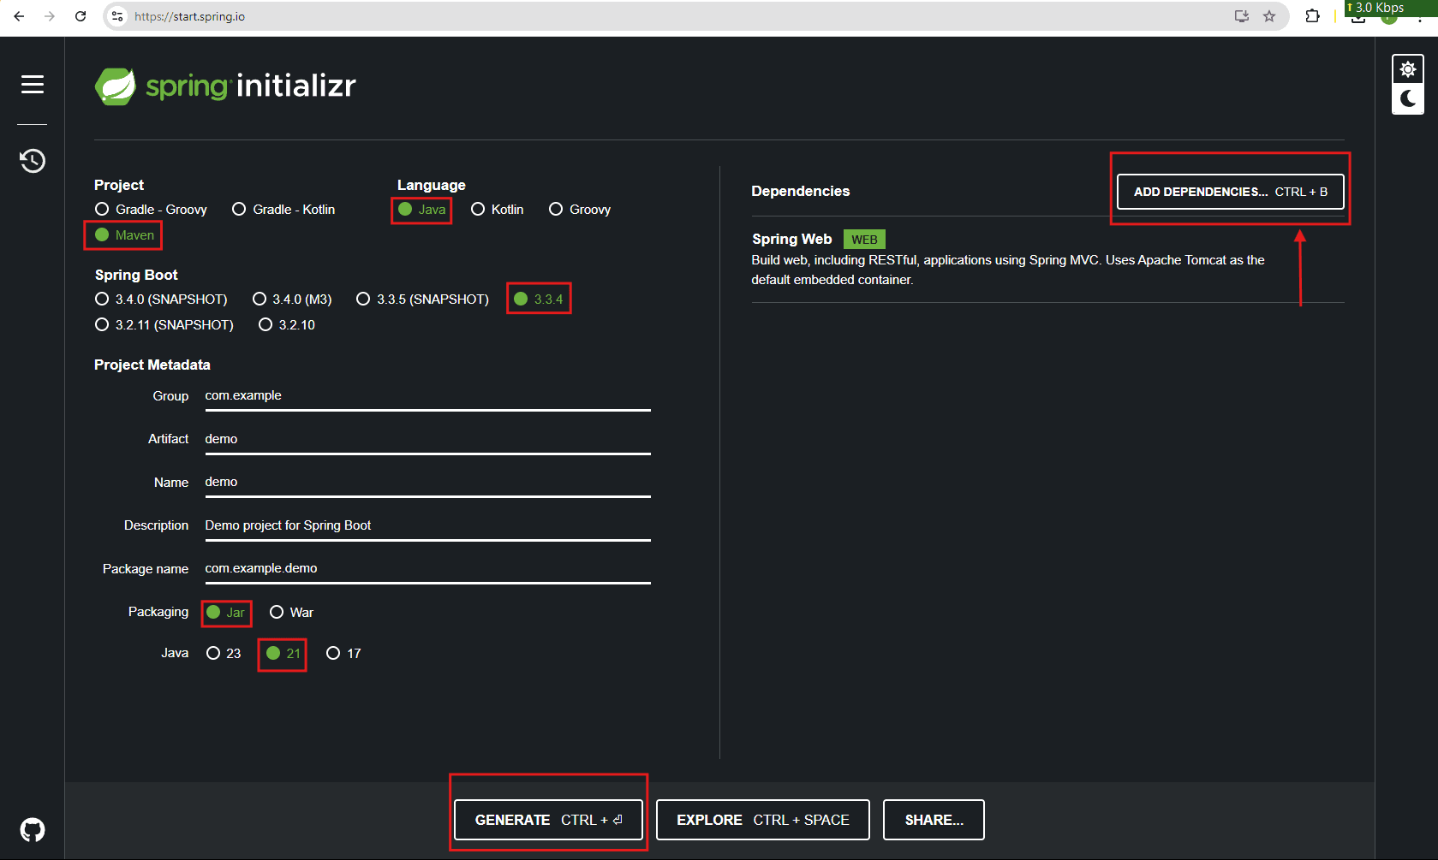This screenshot has height=860, width=1438.
Task: Switch to dark theme moon icon
Action: [1408, 99]
